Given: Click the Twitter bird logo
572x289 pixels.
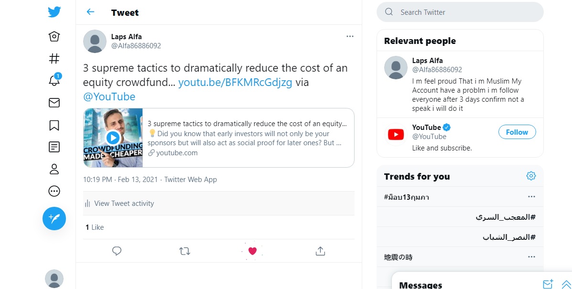Looking at the screenshot, I should pyautogui.click(x=54, y=12).
